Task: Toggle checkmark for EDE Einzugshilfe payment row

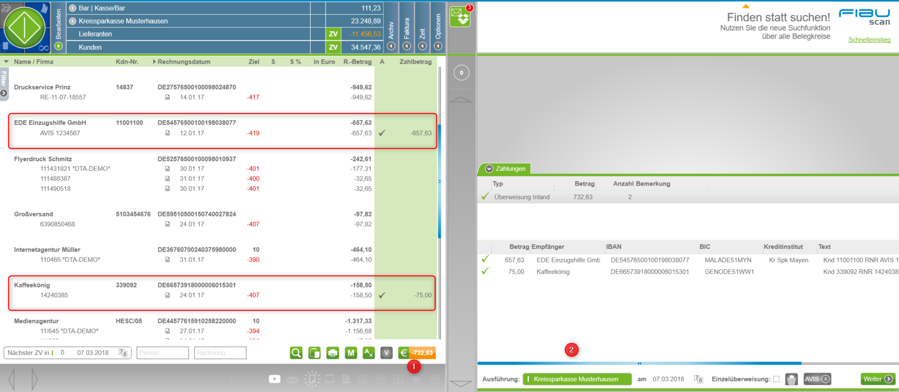Action: (485, 260)
